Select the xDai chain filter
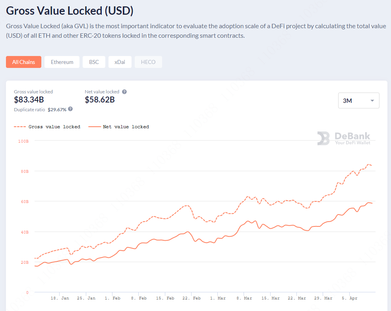This screenshot has height=311, width=391. 120,62
